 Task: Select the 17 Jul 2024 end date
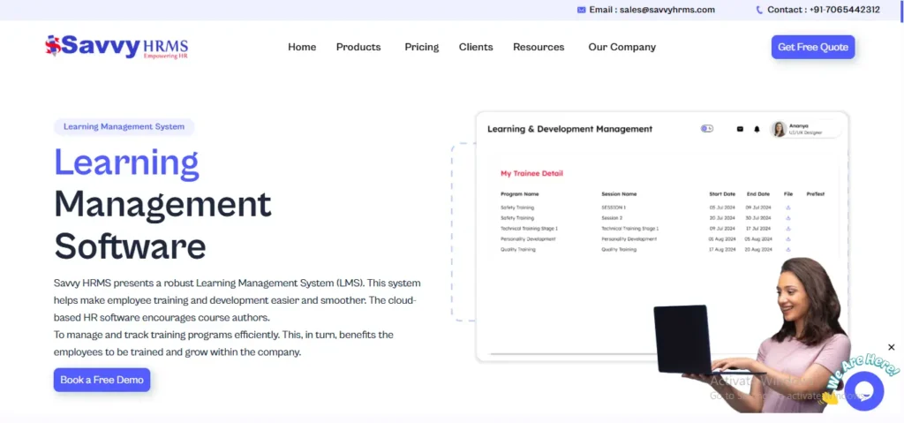(x=758, y=229)
